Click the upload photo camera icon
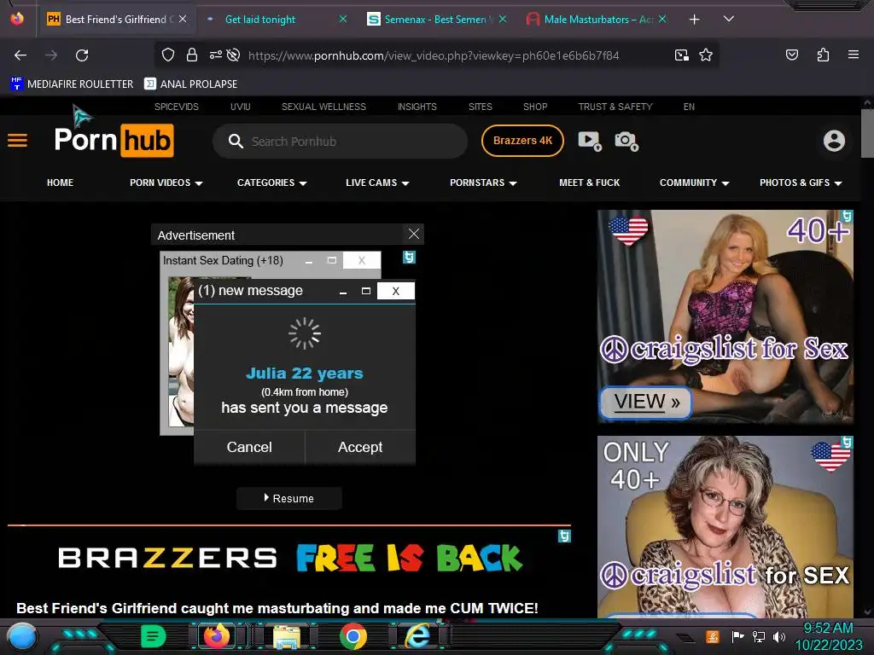The height and width of the screenshot is (655, 874). coord(626,141)
